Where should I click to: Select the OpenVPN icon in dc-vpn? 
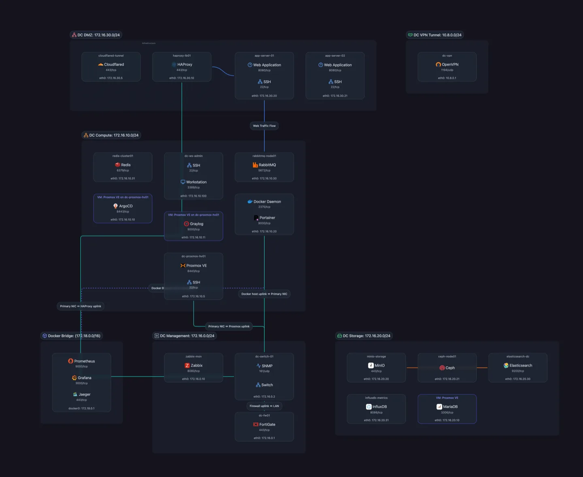pos(438,64)
